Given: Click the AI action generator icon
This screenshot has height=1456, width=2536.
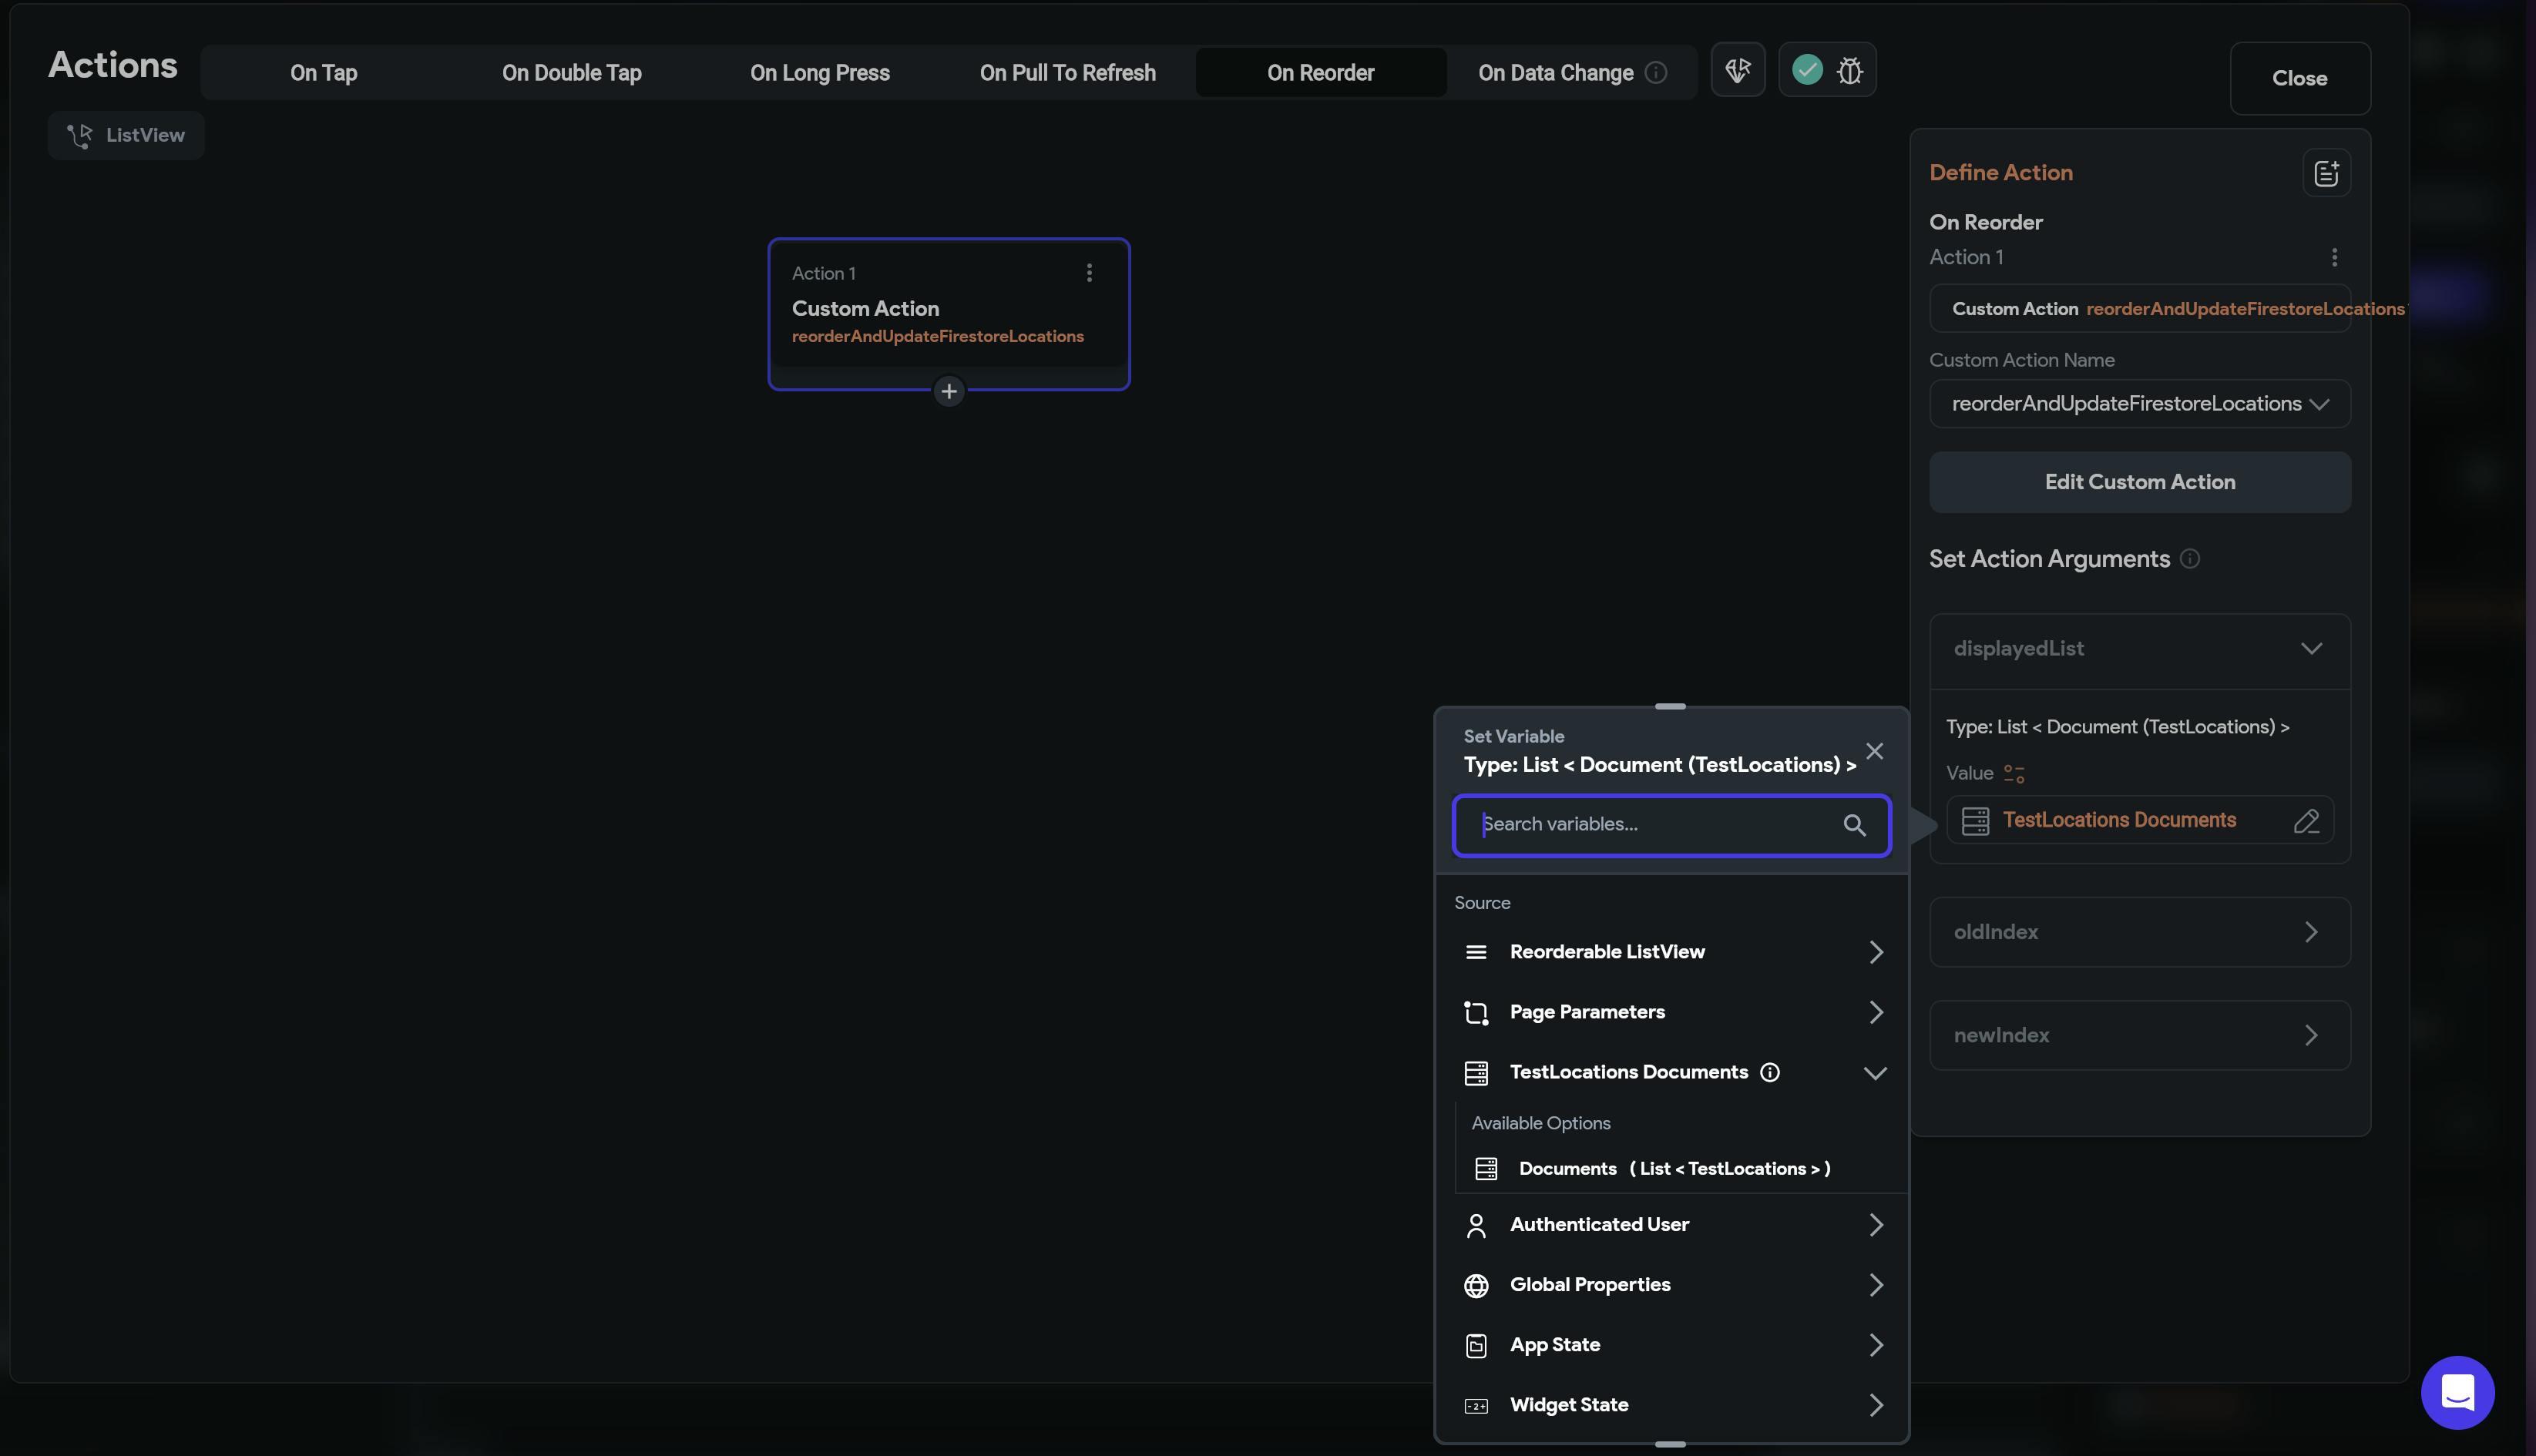Looking at the screenshot, I should point(1737,70).
